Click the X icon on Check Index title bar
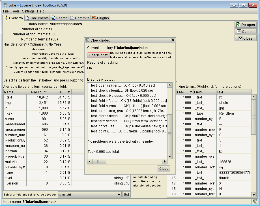The image size is (260, 206). click(173, 40)
